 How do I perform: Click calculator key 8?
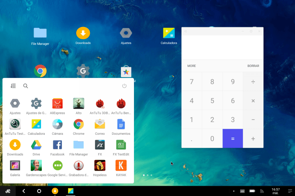pyautogui.click(x=212, y=82)
